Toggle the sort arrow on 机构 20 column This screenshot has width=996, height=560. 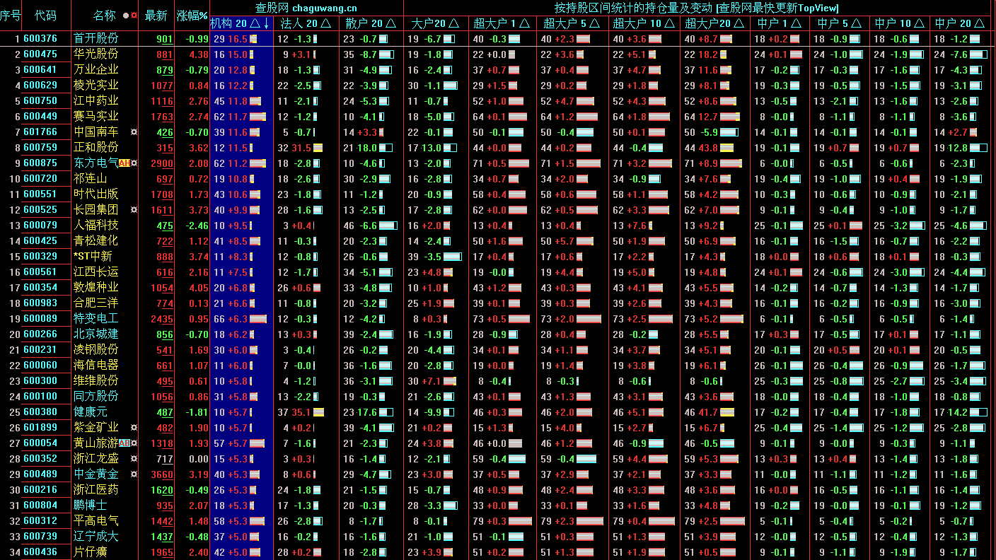[x=266, y=23]
